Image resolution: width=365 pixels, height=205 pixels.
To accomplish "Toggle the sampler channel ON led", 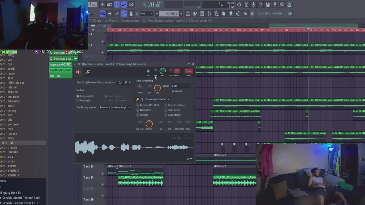I will pos(148,71).
